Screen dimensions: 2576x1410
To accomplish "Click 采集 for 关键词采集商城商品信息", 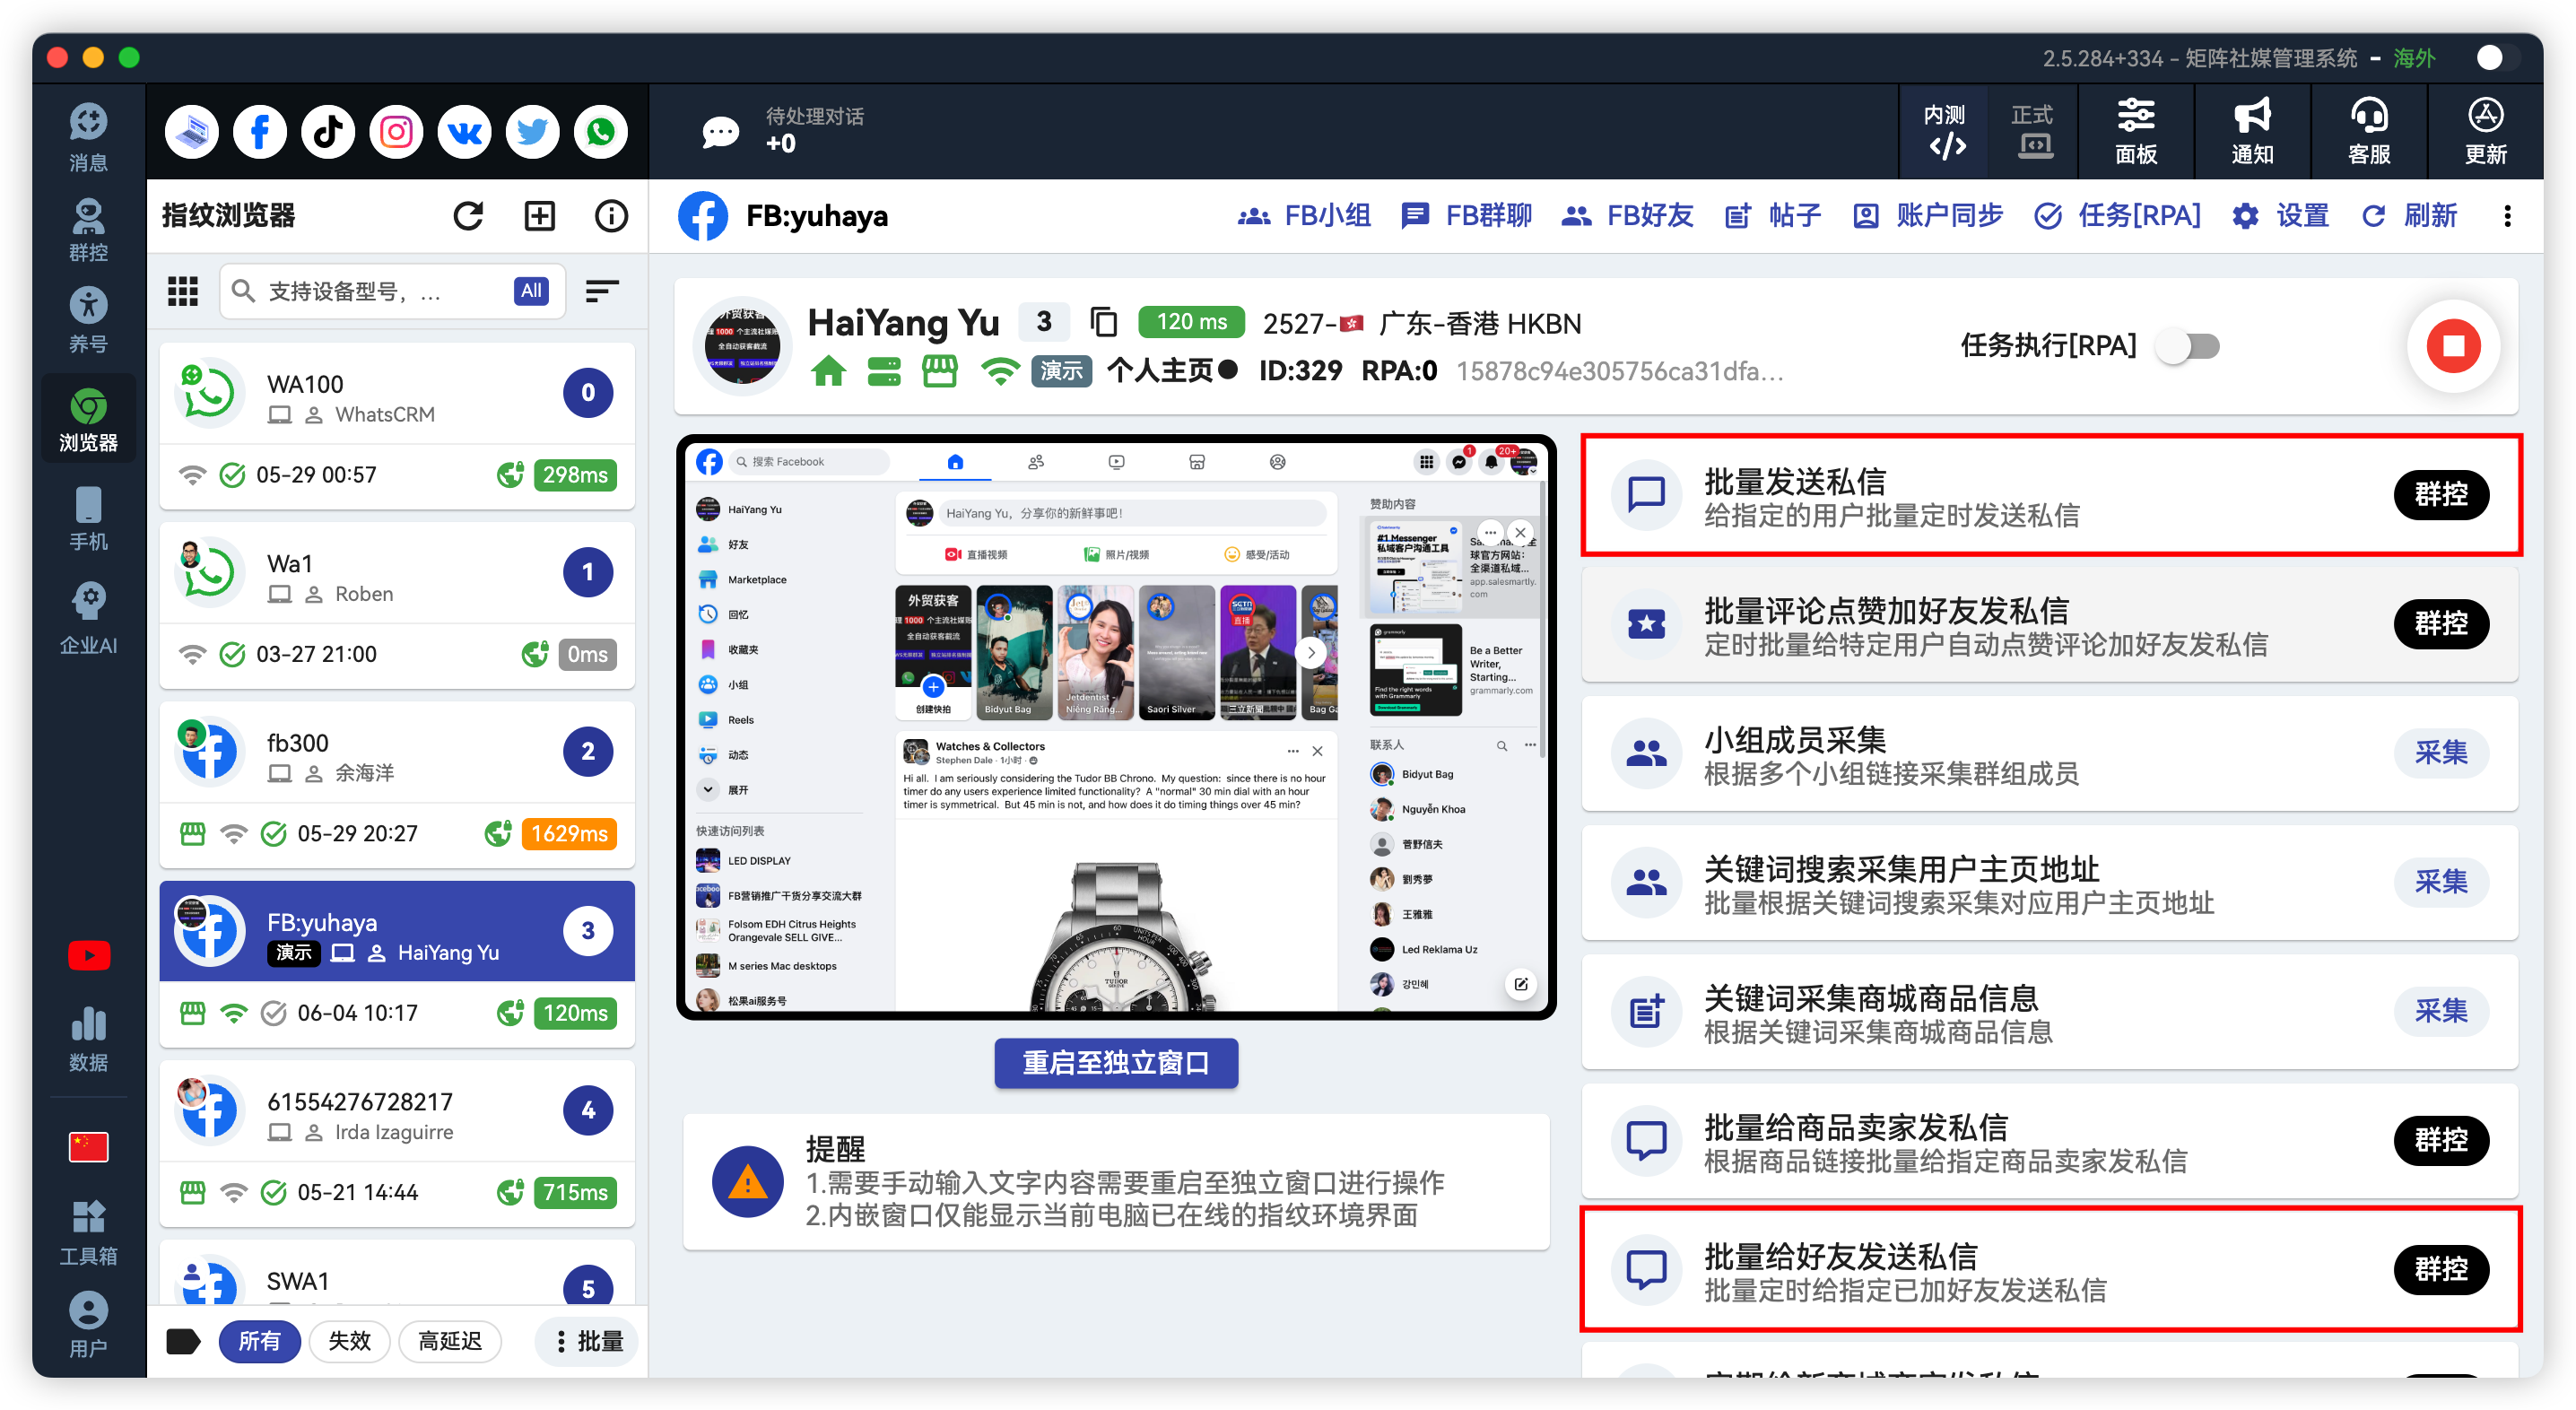I will [x=2441, y=1011].
